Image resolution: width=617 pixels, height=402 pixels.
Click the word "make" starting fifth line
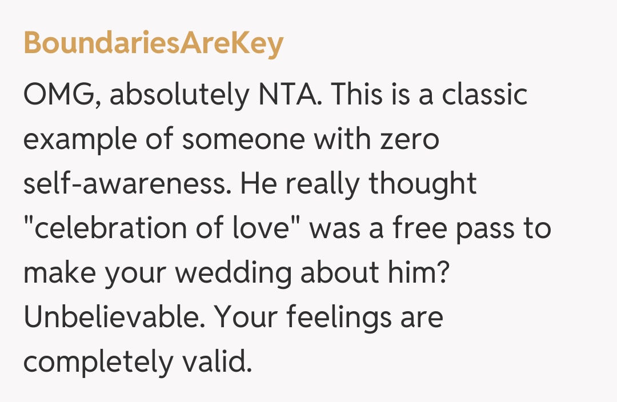[58, 273]
